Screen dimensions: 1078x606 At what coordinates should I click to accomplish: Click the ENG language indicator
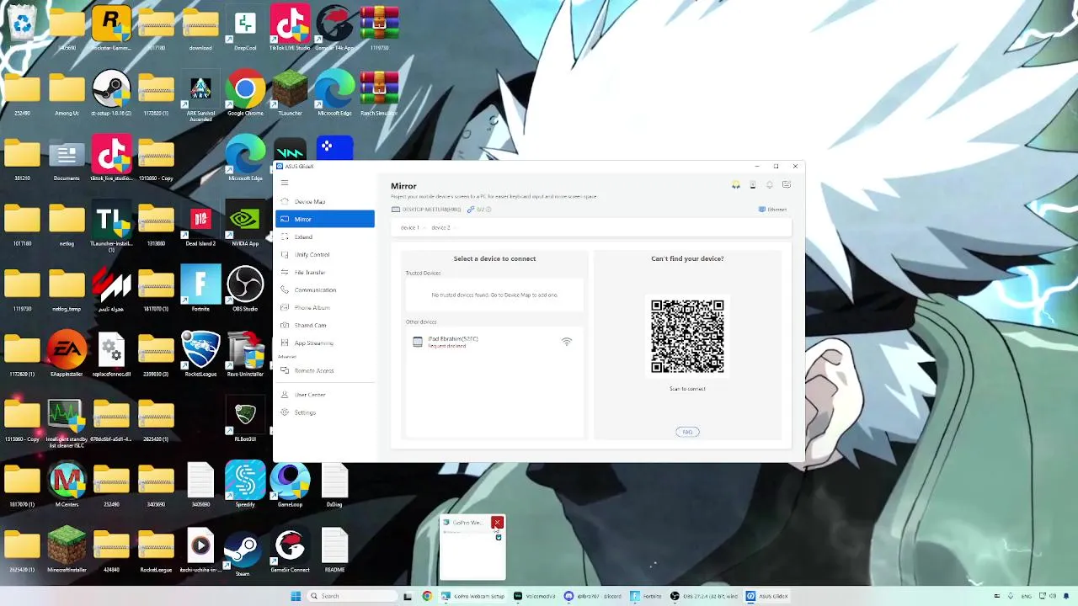tap(1026, 596)
